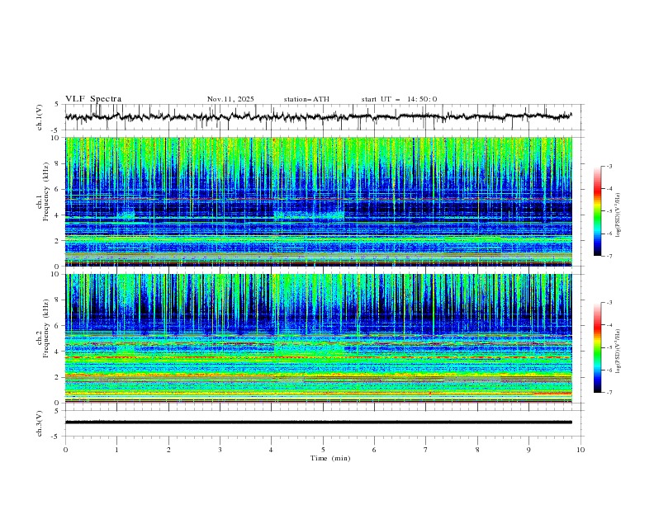Click the "log(PSD)(V²/Hz)" label of the ch.2 color bar

618,351
